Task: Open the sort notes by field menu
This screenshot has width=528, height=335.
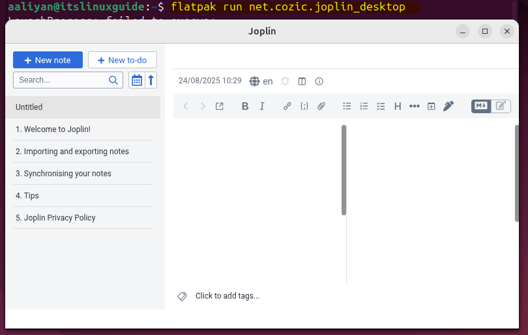Action: pos(137,80)
